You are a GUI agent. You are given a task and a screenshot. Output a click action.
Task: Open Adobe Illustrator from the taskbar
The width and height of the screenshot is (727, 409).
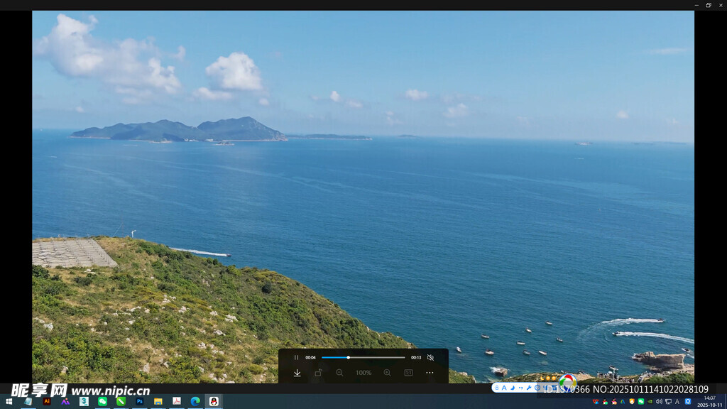click(x=47, y=401)
